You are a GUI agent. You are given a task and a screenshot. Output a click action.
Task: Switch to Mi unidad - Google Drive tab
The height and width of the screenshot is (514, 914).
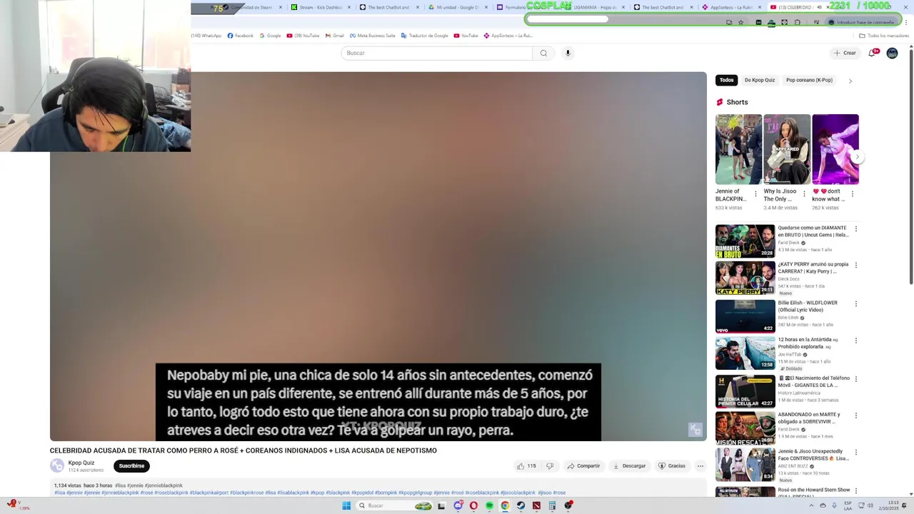coord(458,7)
